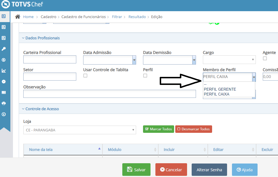This screenshot has width=278, height=177.
Task: Click Cadastro de Funcionários breadcrumb
Action: click(83, 17)
